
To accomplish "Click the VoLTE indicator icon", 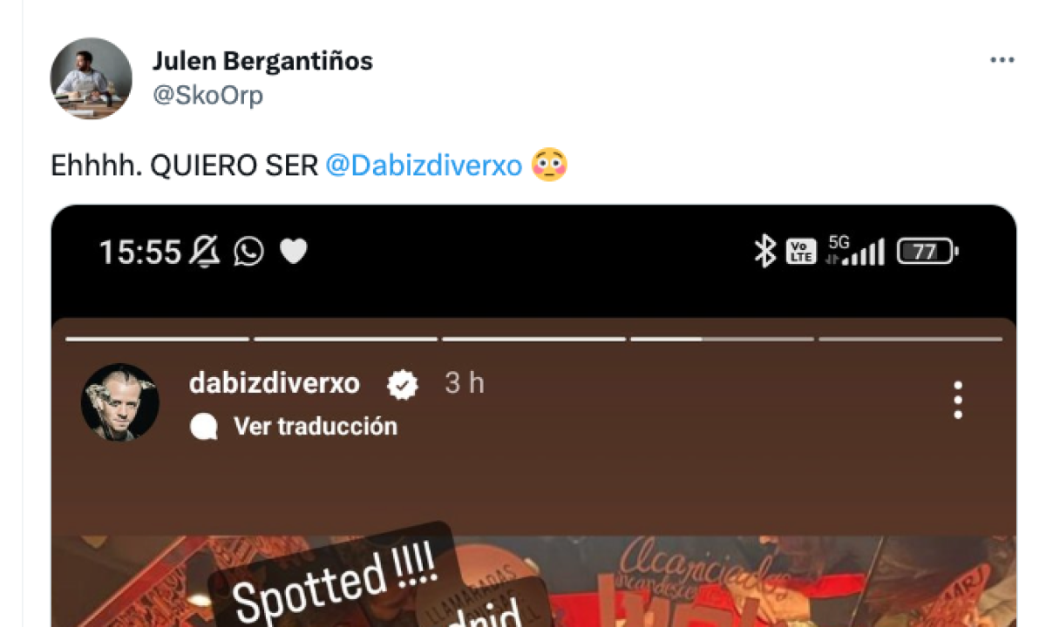I will [801, 252].
